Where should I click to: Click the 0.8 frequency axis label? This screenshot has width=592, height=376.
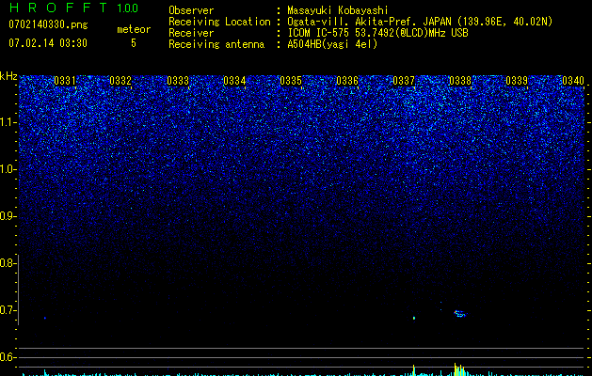[8, 263]
